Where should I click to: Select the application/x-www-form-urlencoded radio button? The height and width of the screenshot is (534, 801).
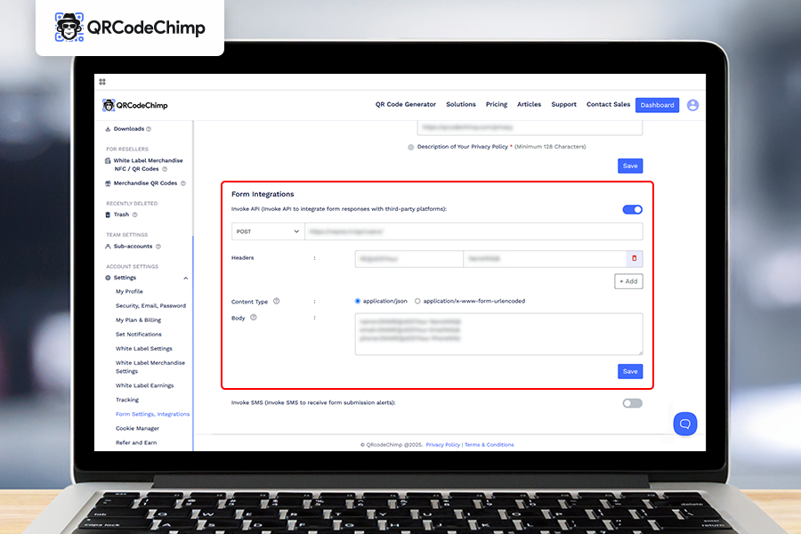tap(417, 301)
